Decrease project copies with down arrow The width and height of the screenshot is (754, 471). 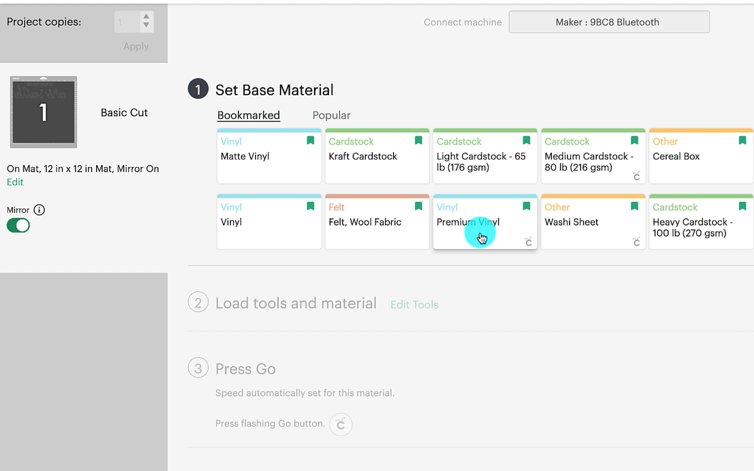pos(146,25)
